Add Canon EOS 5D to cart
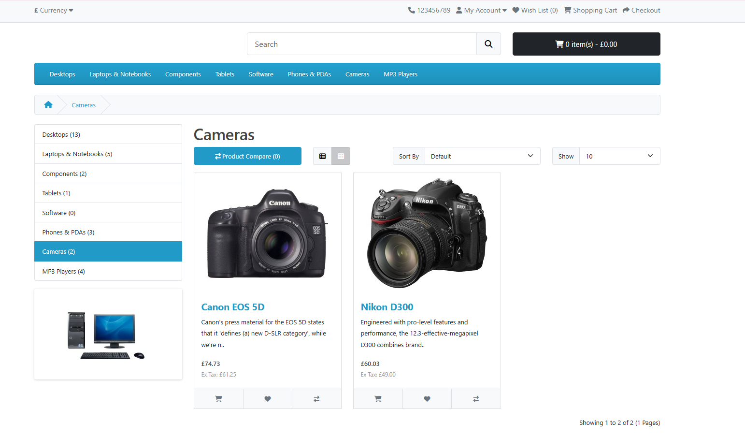This screenshot has width=745, height=437. click(x=218, y=399)
